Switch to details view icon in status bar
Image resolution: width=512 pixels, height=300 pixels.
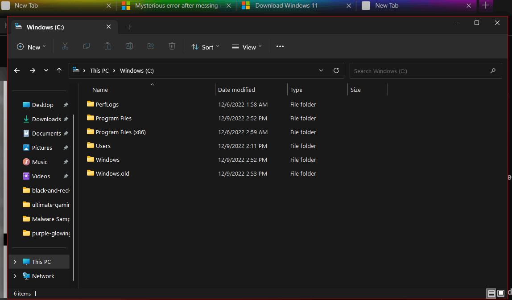coord(491,293)
